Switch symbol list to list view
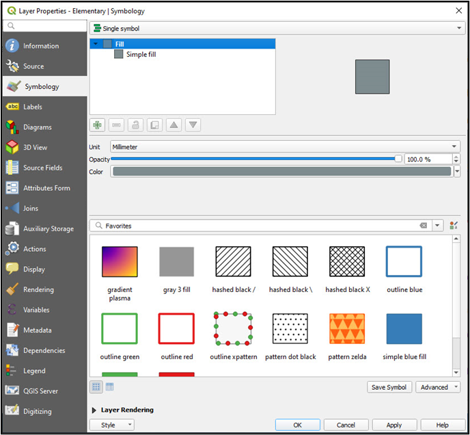 (x=109, y=387)
